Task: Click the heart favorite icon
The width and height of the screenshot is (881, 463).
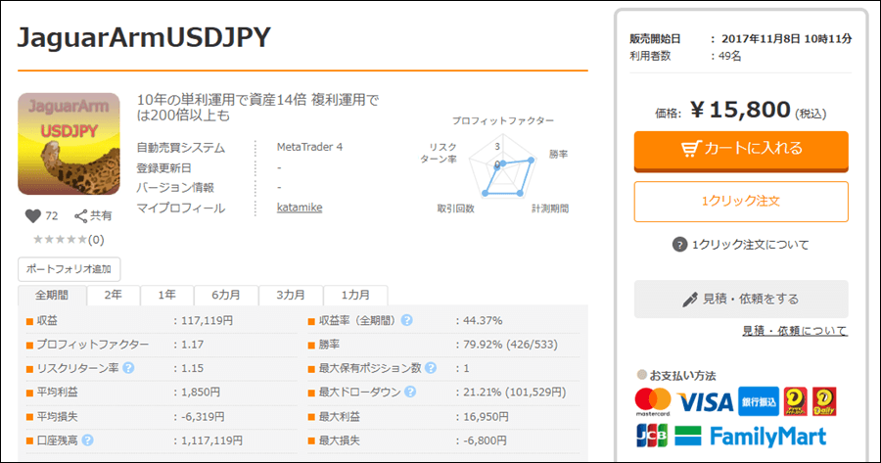Action: [33, 215]
